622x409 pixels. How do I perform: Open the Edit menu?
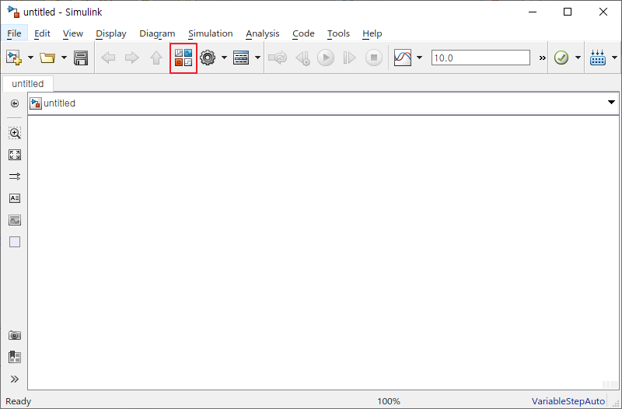42,33
